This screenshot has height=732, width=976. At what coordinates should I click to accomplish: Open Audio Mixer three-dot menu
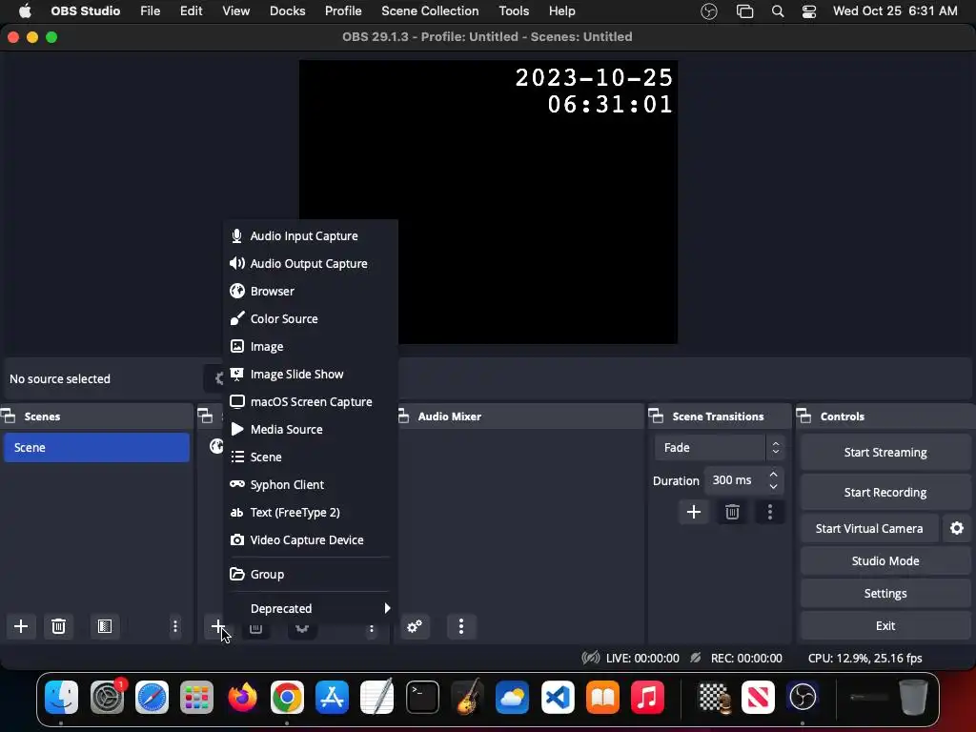[x=460, y=626]
